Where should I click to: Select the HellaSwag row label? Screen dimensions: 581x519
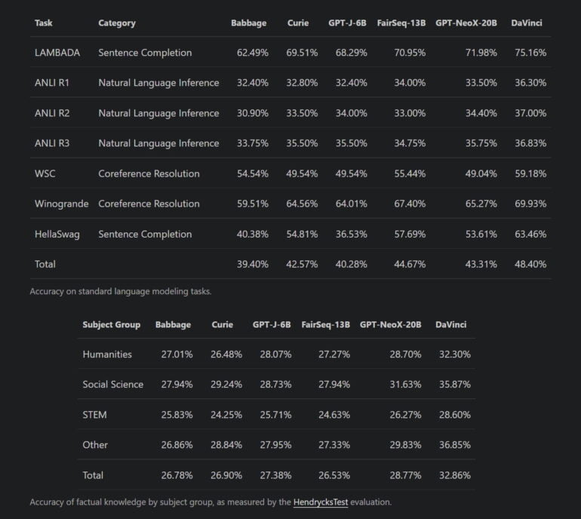tap(57, 234)
